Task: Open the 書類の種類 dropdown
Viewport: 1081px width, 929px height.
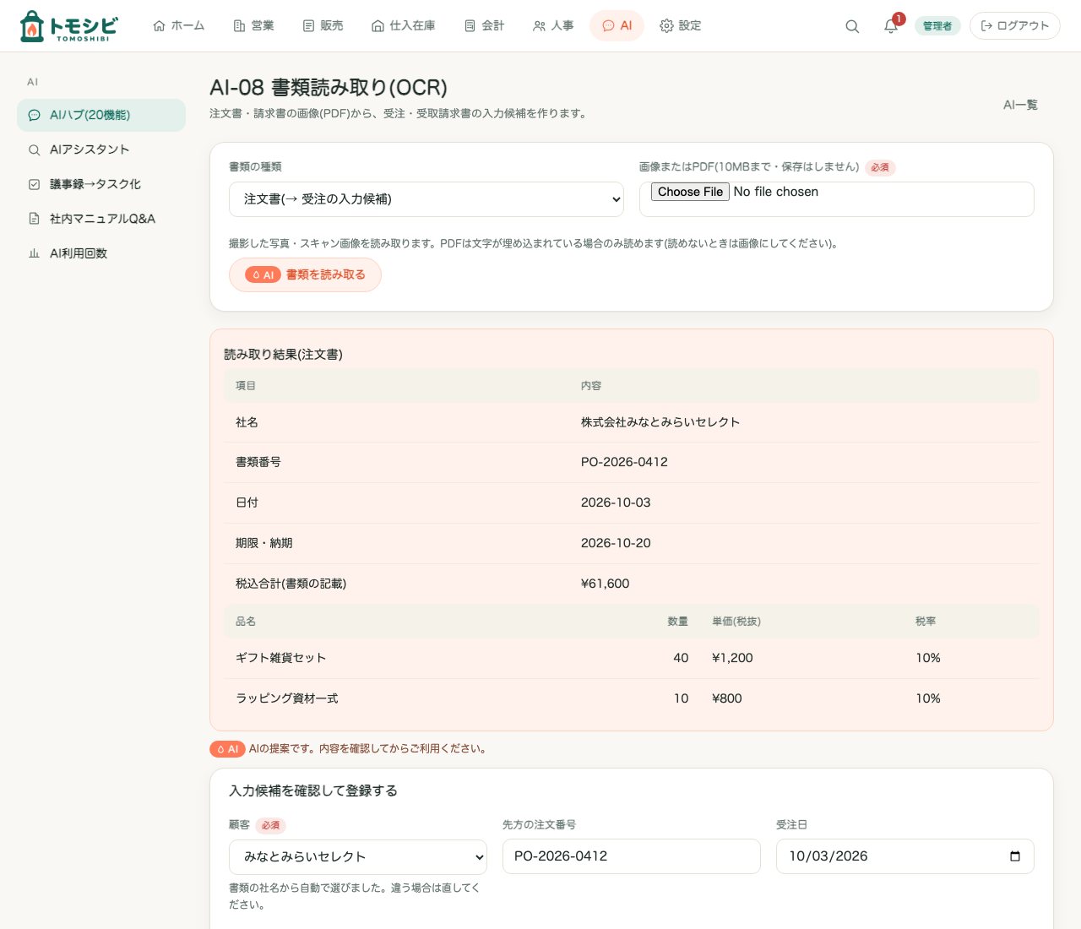Action: (426, 199)
